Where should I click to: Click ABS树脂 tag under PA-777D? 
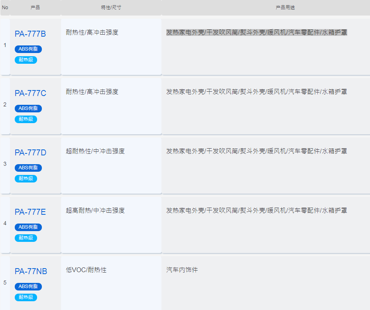28,168
